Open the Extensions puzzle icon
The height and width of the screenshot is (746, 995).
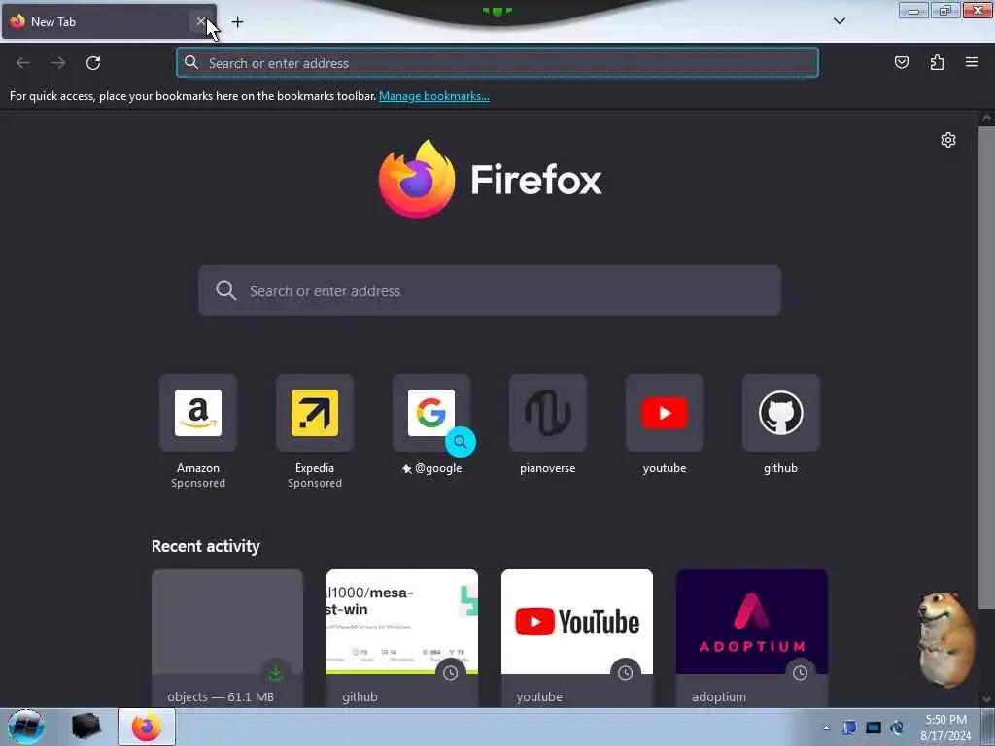point(937,63)
